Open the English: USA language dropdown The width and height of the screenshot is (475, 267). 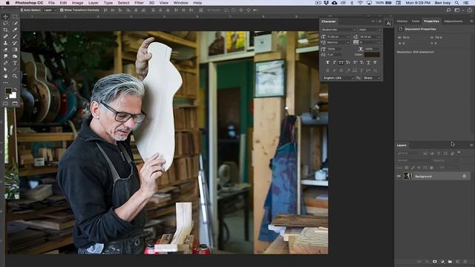338,78
